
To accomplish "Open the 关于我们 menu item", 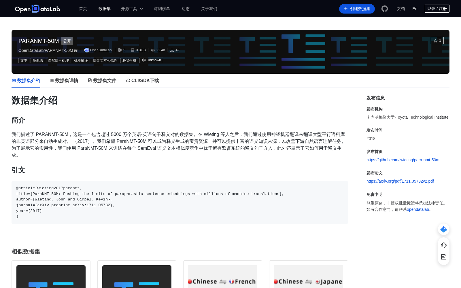I will 209,9.
